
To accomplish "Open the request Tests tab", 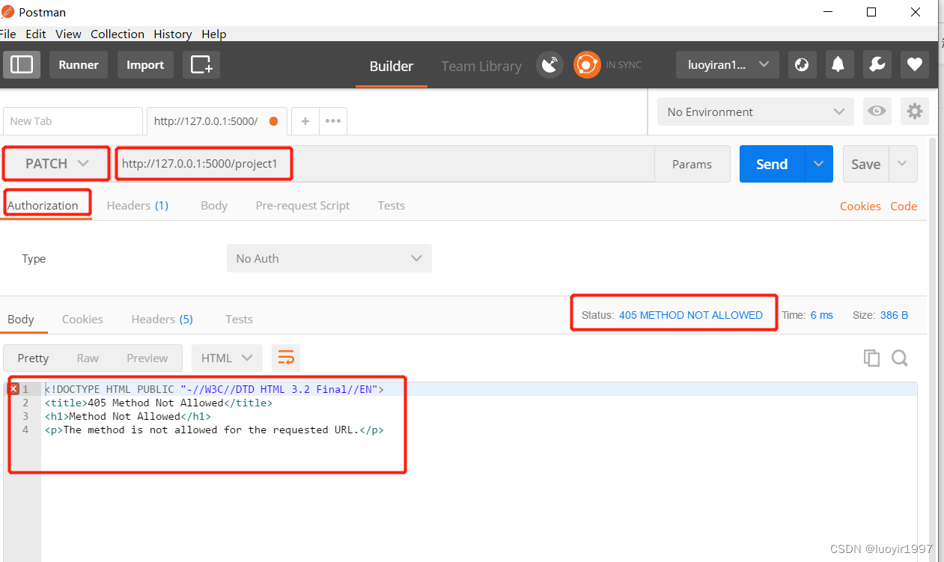I will (392, 205).
